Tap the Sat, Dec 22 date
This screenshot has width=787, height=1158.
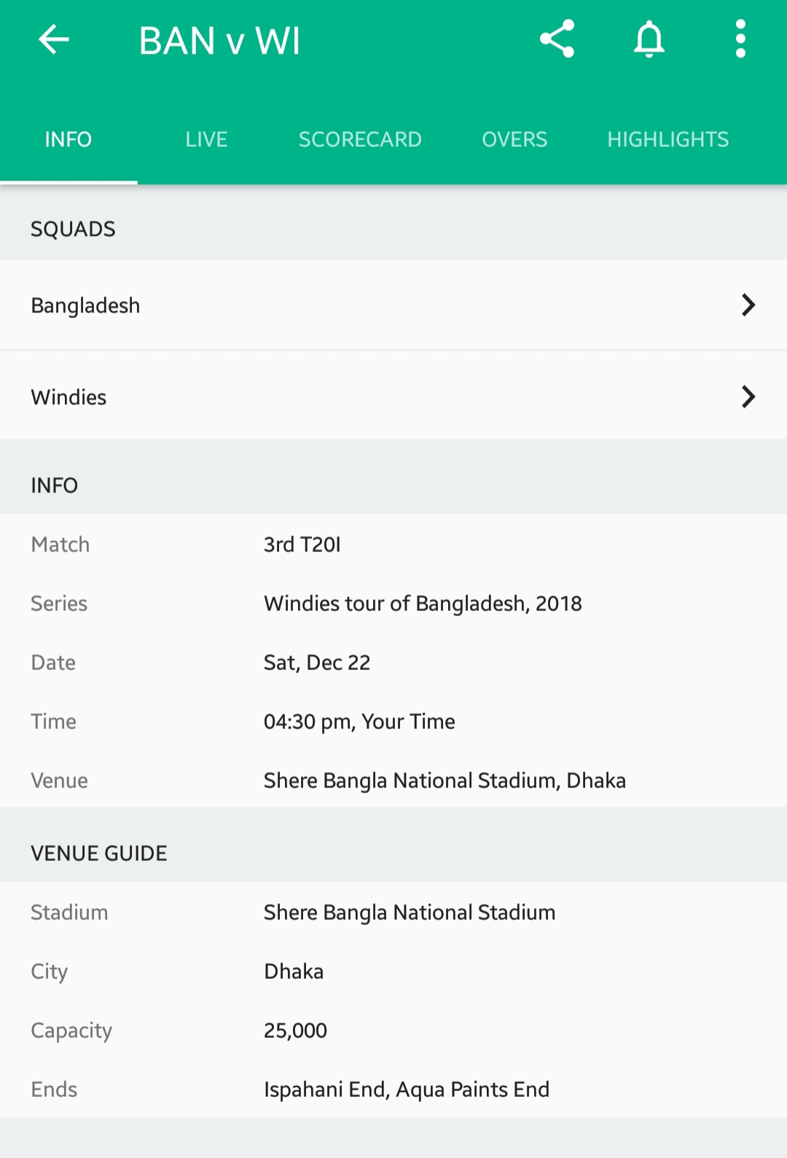point(317,663)
